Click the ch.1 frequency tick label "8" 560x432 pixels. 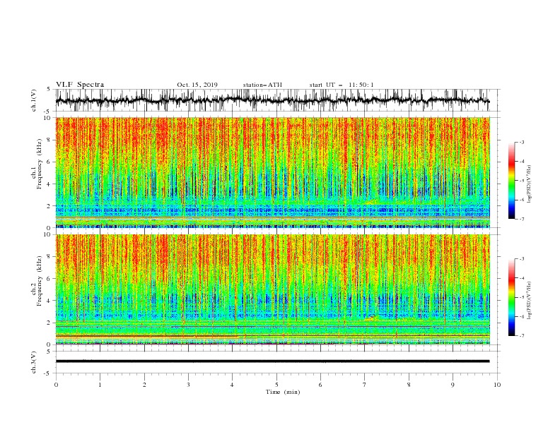tap(49, 140)
